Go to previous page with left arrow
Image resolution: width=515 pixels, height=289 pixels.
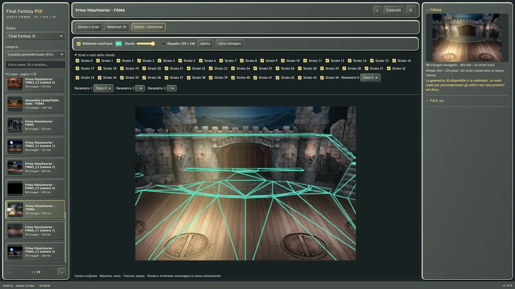pos(10,272)
